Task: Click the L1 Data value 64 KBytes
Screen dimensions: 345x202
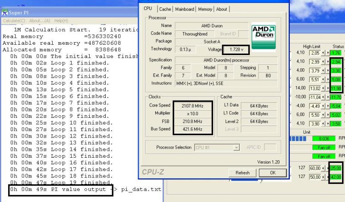Action: pyautogui.click(x=259, y=106)
